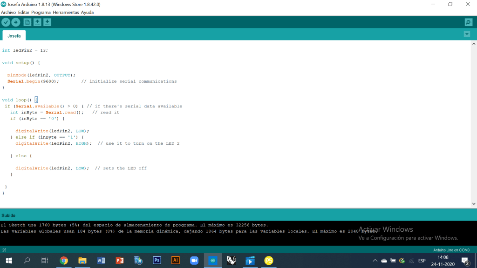Image resolution: width=477 pixels, height=268 pixels.
Task: Open Google Chrome from the taskbar
Action: [64, 261]
